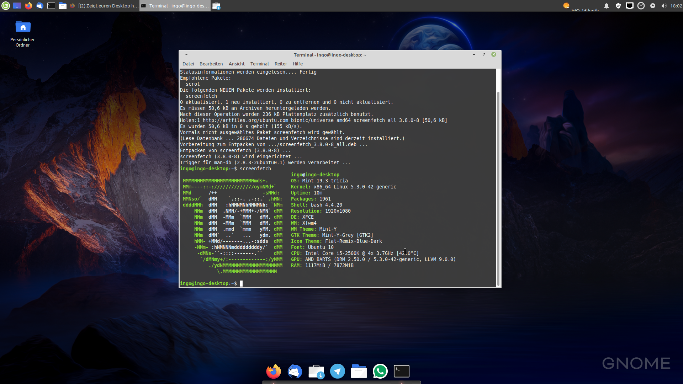Open the Bearbeiten menu

click(x=211, y=64)
